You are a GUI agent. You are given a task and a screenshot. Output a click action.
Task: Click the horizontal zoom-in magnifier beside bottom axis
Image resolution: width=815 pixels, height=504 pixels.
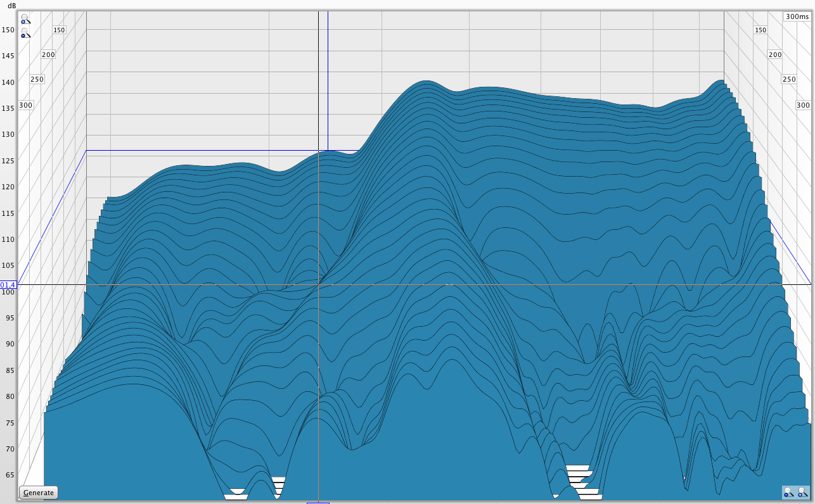pyautogui.click(x=803, y=492)
